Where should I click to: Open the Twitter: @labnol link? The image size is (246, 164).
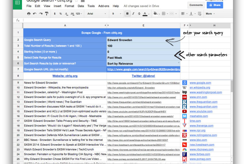coord(143,76)
